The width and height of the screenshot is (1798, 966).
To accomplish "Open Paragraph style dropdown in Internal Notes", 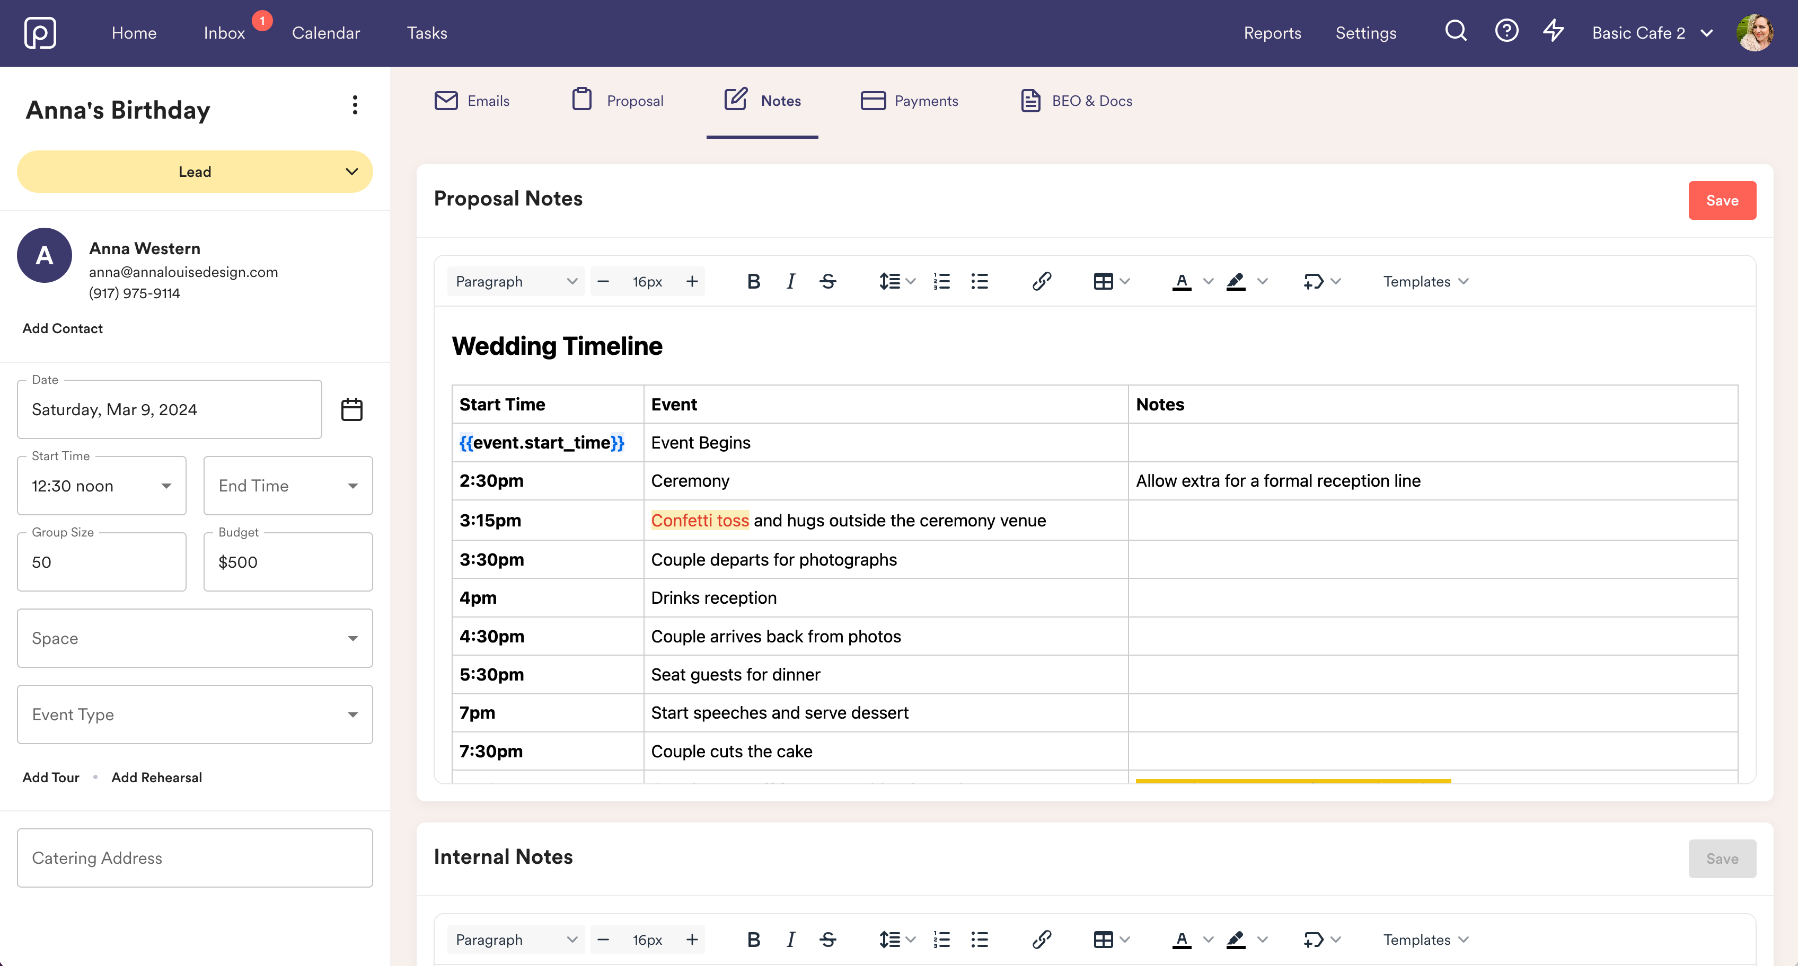I will (516, 940).
